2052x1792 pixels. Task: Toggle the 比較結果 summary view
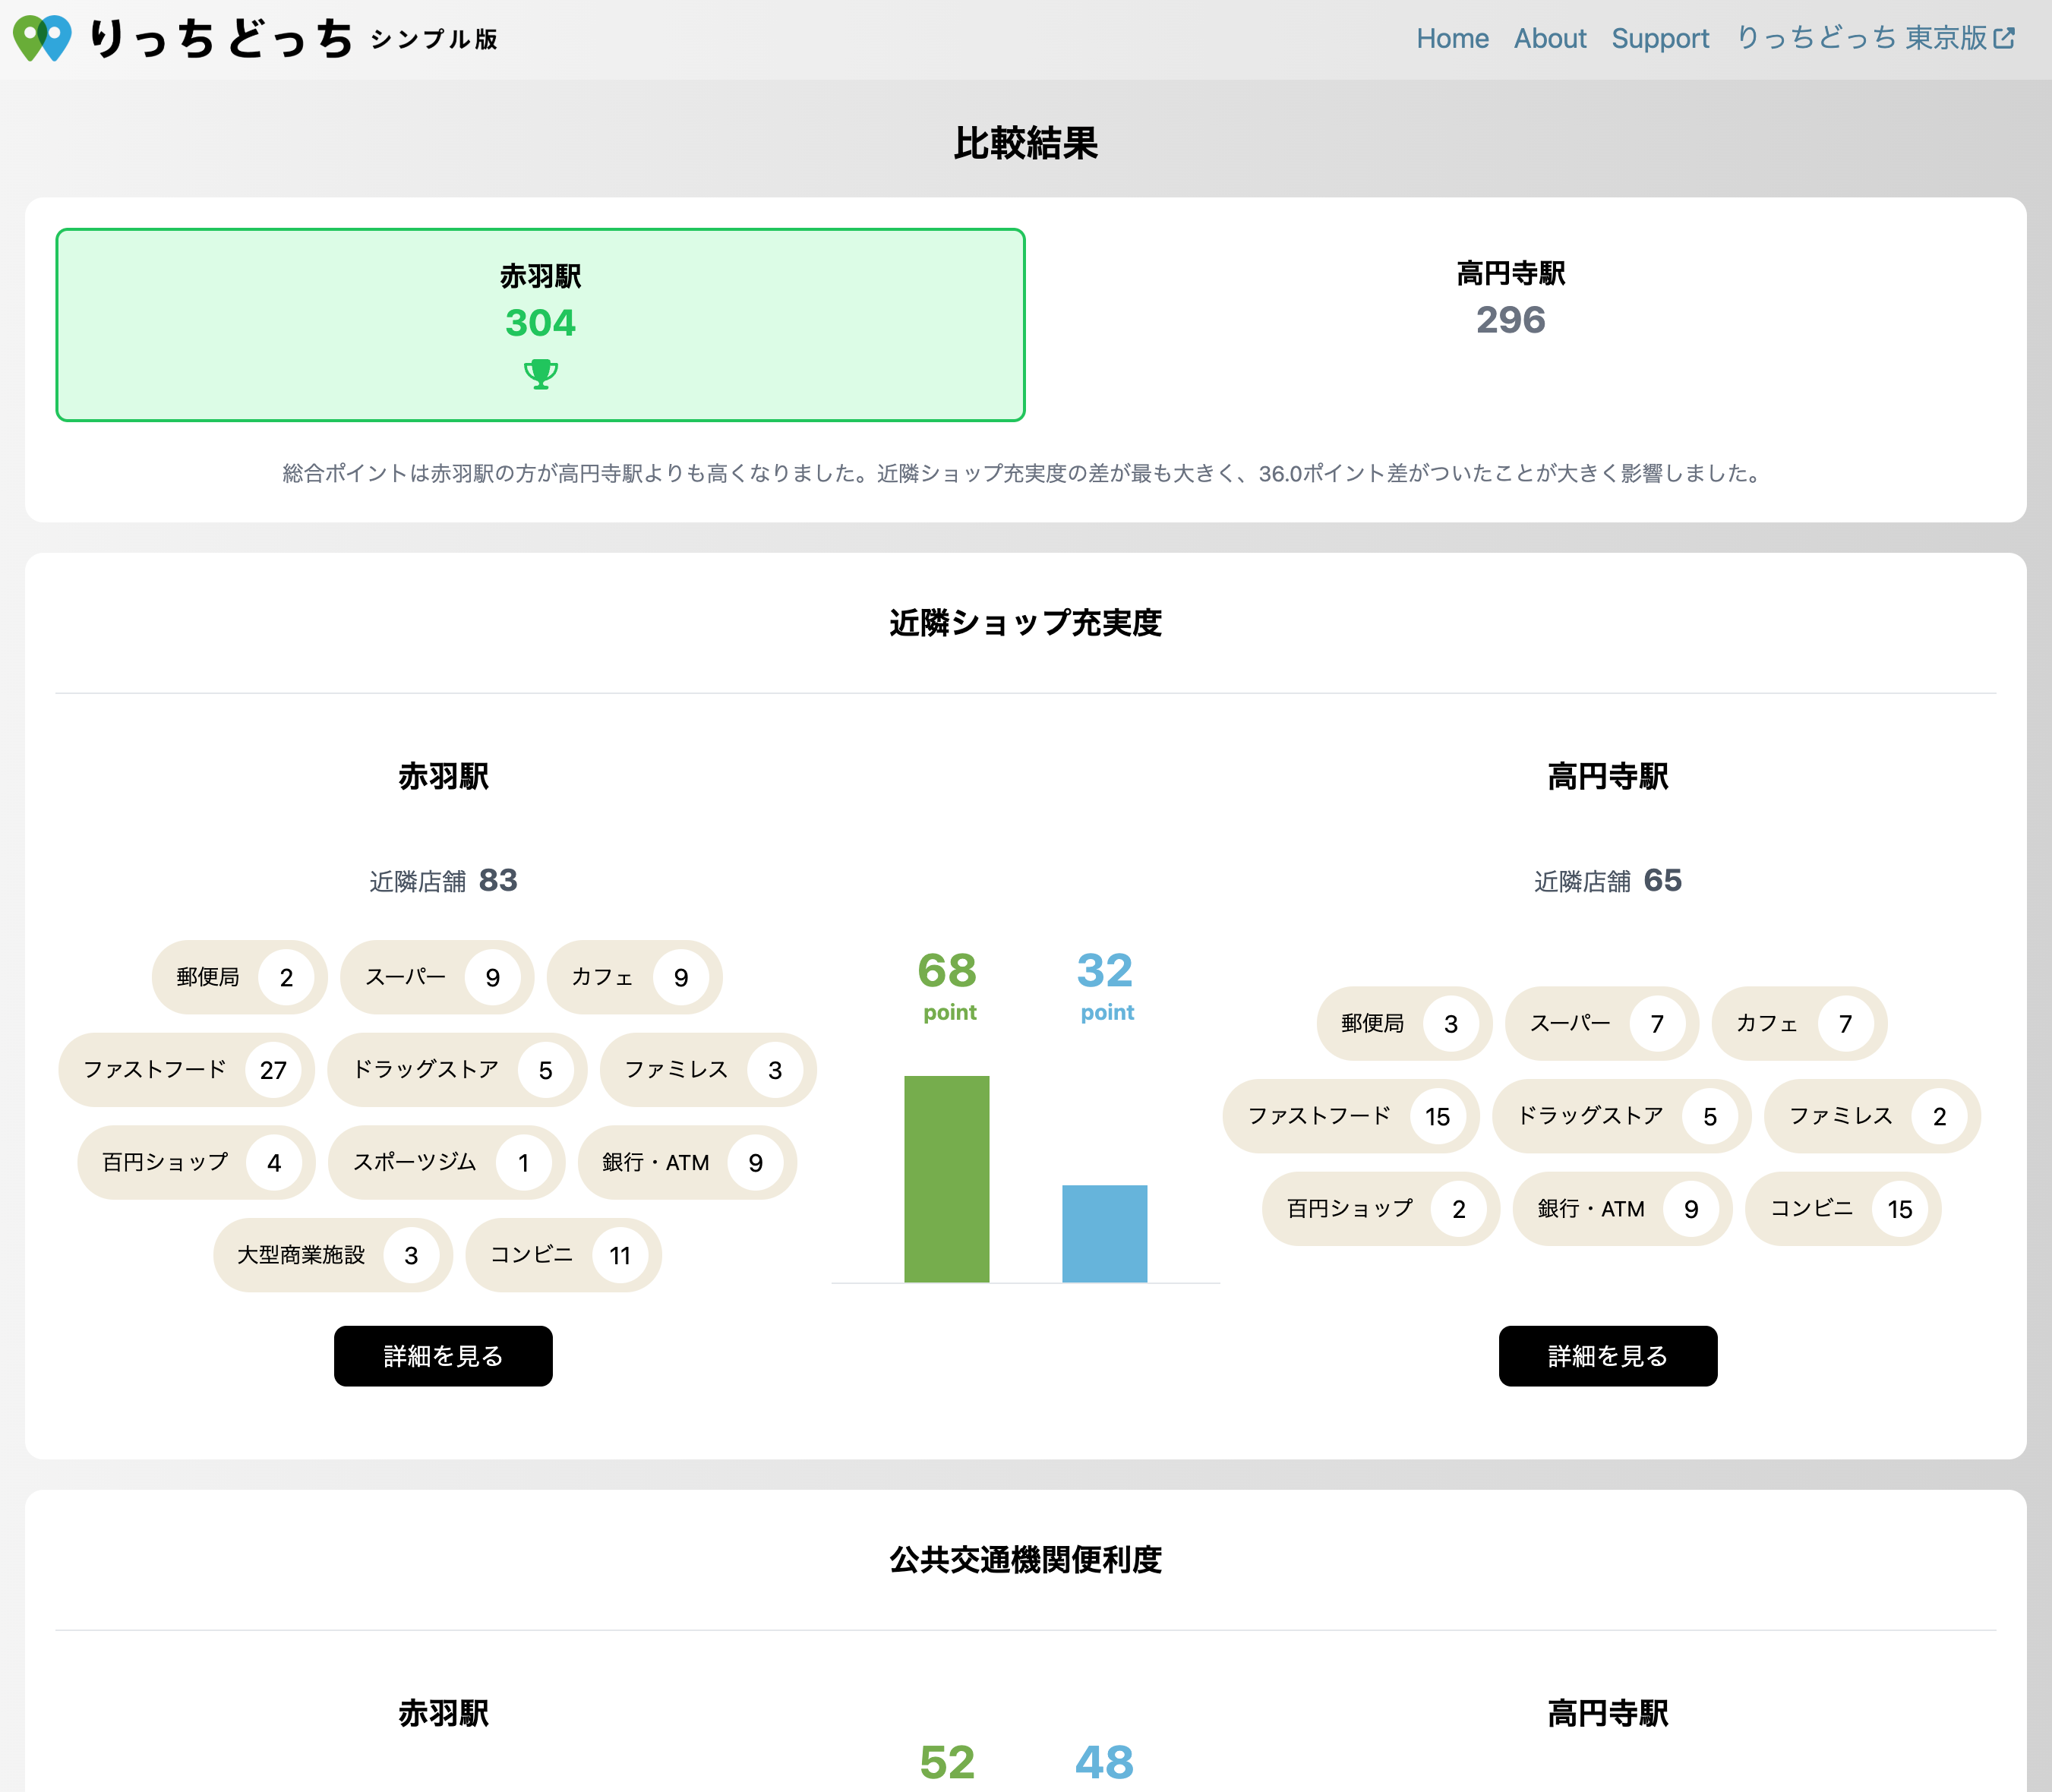click(1024, 145)
